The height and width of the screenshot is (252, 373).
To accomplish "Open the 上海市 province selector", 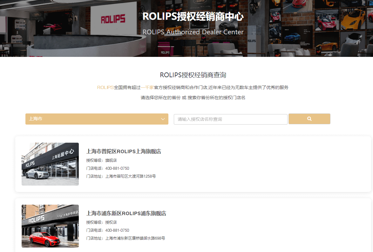I will (x=97, y=119).
